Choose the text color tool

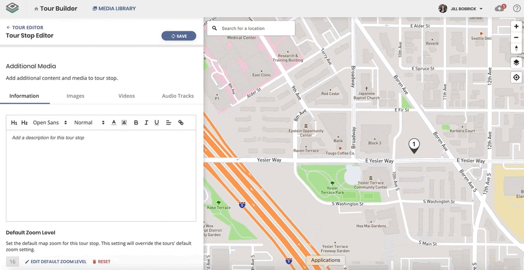pyautogui.click(x=114, y=122)
